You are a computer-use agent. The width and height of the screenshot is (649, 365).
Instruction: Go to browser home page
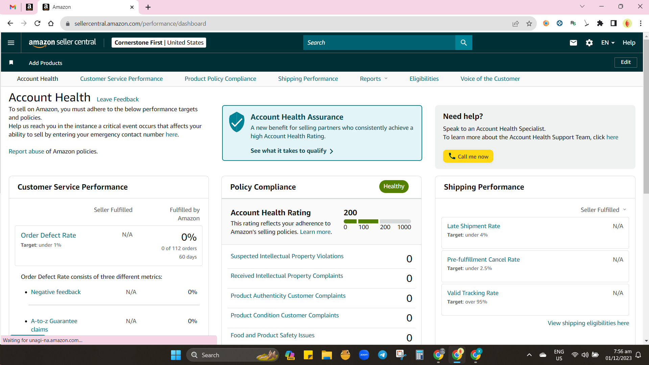point(51,23)
